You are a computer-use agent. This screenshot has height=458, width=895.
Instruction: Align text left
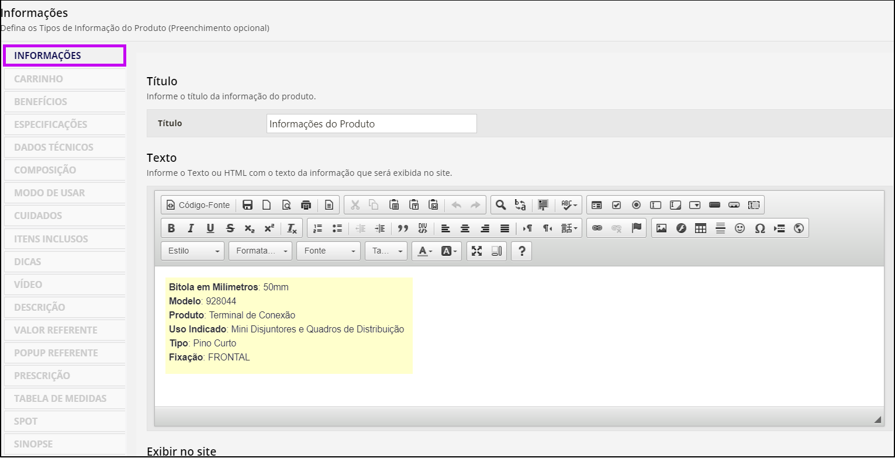(445, 228)
